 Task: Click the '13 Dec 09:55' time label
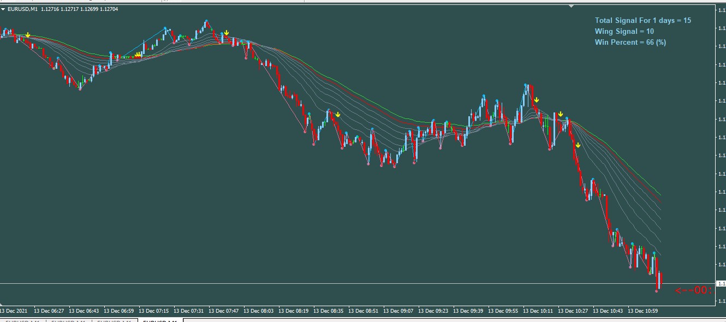(503, 311)
